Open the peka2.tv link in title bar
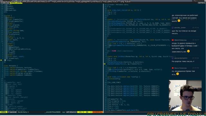Viewport: 206px width, 116px height. 110,1
